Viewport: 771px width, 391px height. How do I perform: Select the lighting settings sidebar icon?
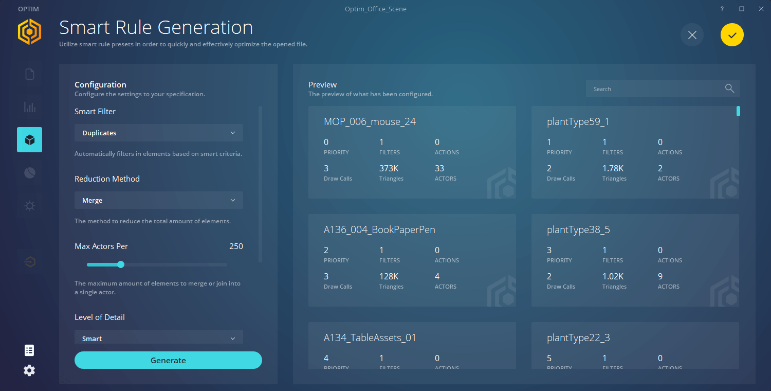coord(29,205)
